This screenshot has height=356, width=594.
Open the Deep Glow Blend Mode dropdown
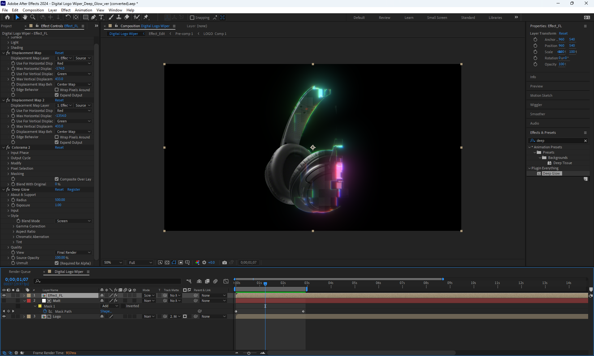click(74, 221)
